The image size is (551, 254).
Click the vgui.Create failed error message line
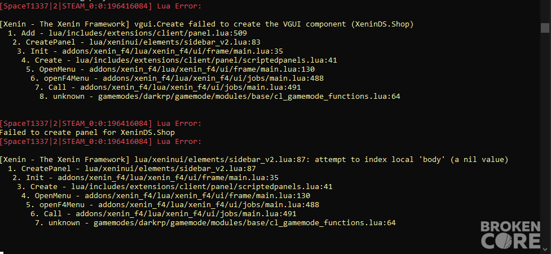pos(206,24)
